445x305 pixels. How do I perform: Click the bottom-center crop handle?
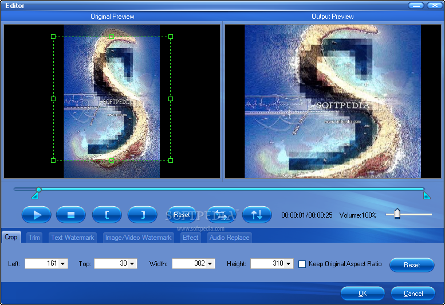coord(112,160)
